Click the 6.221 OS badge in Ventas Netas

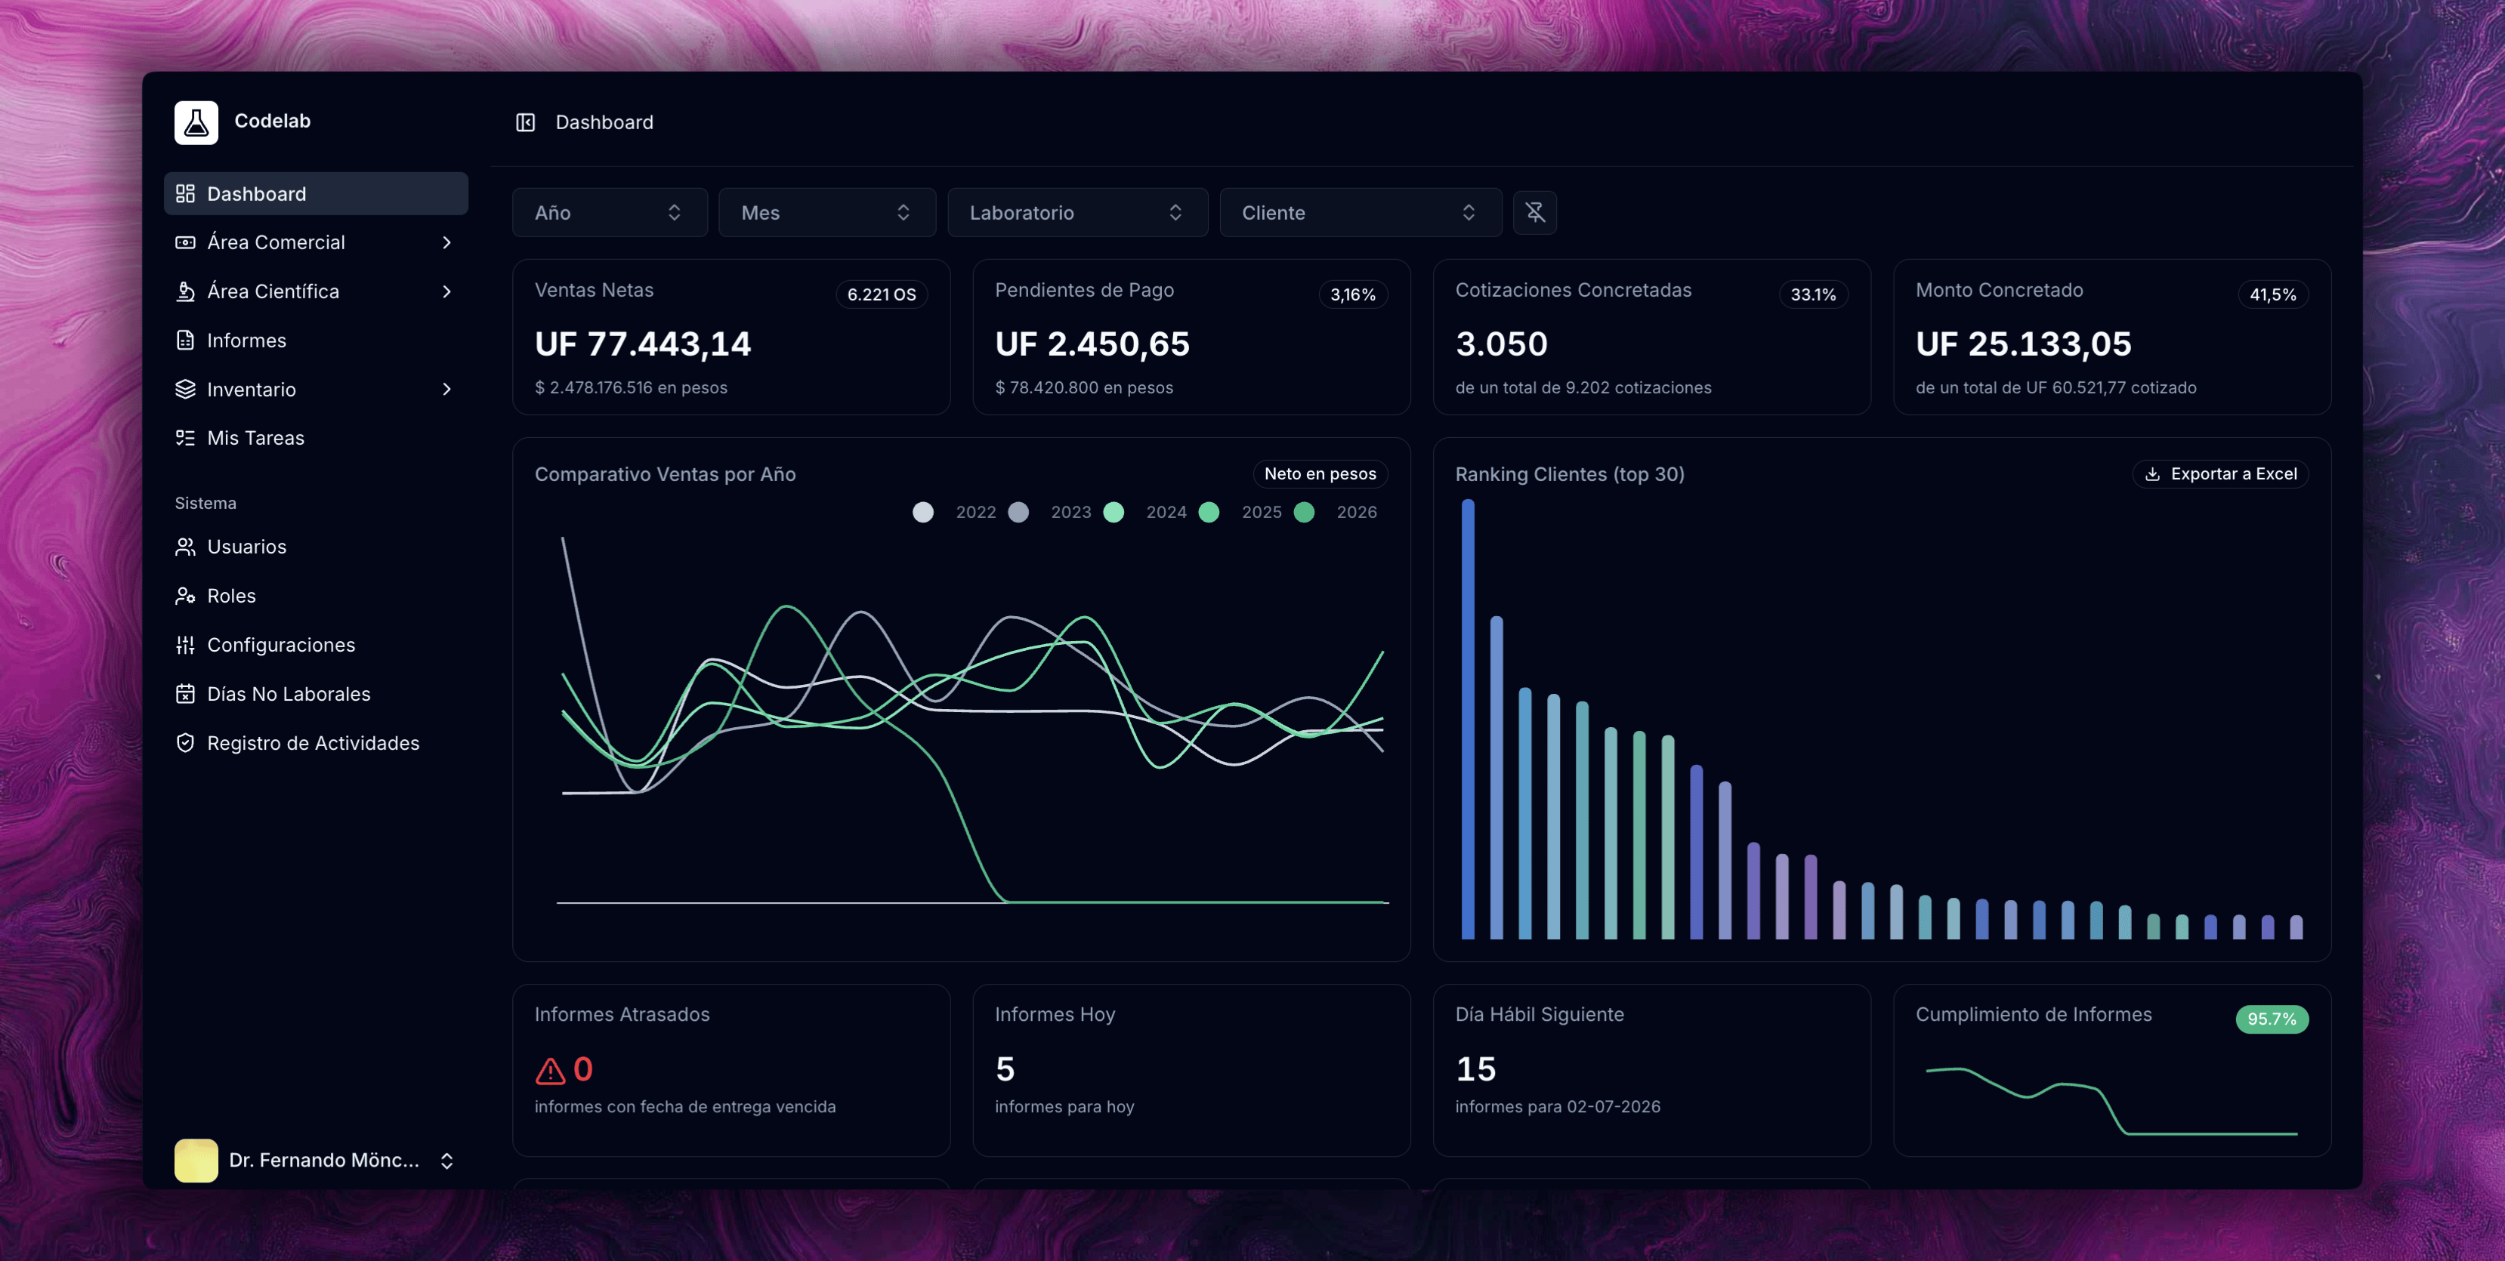pos(881,294)
